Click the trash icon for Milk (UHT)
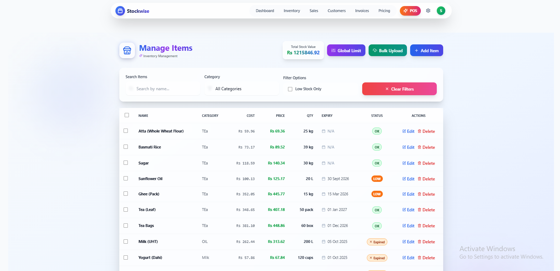This screenshot has height=271, width=560. click(419, 242)
